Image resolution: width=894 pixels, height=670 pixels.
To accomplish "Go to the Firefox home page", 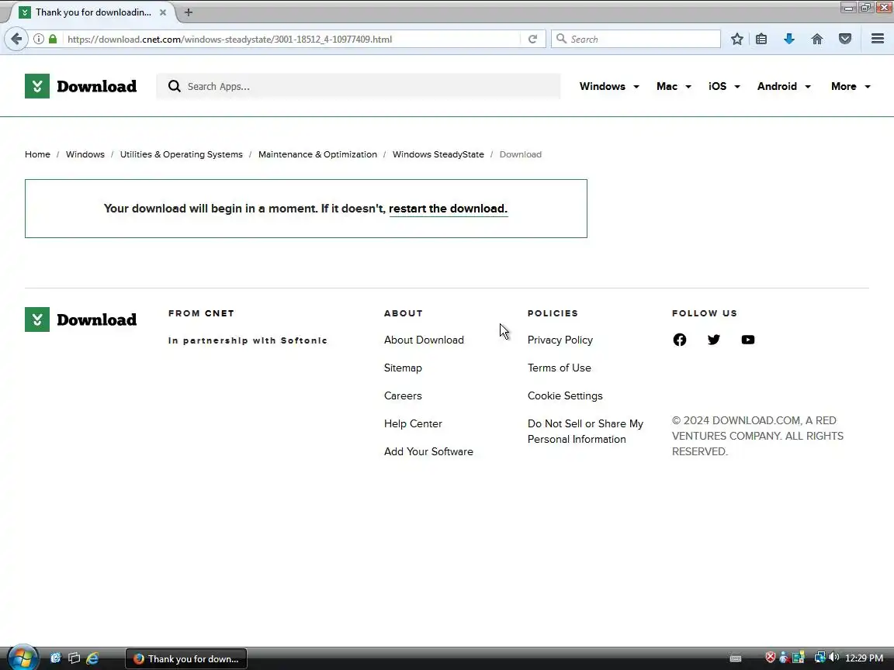I will (x=817, y=39).
